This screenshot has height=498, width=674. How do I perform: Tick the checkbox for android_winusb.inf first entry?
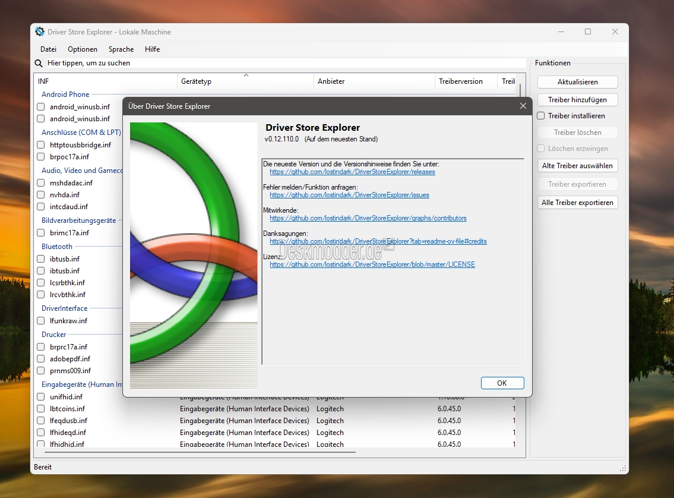[x=41, y=106]
